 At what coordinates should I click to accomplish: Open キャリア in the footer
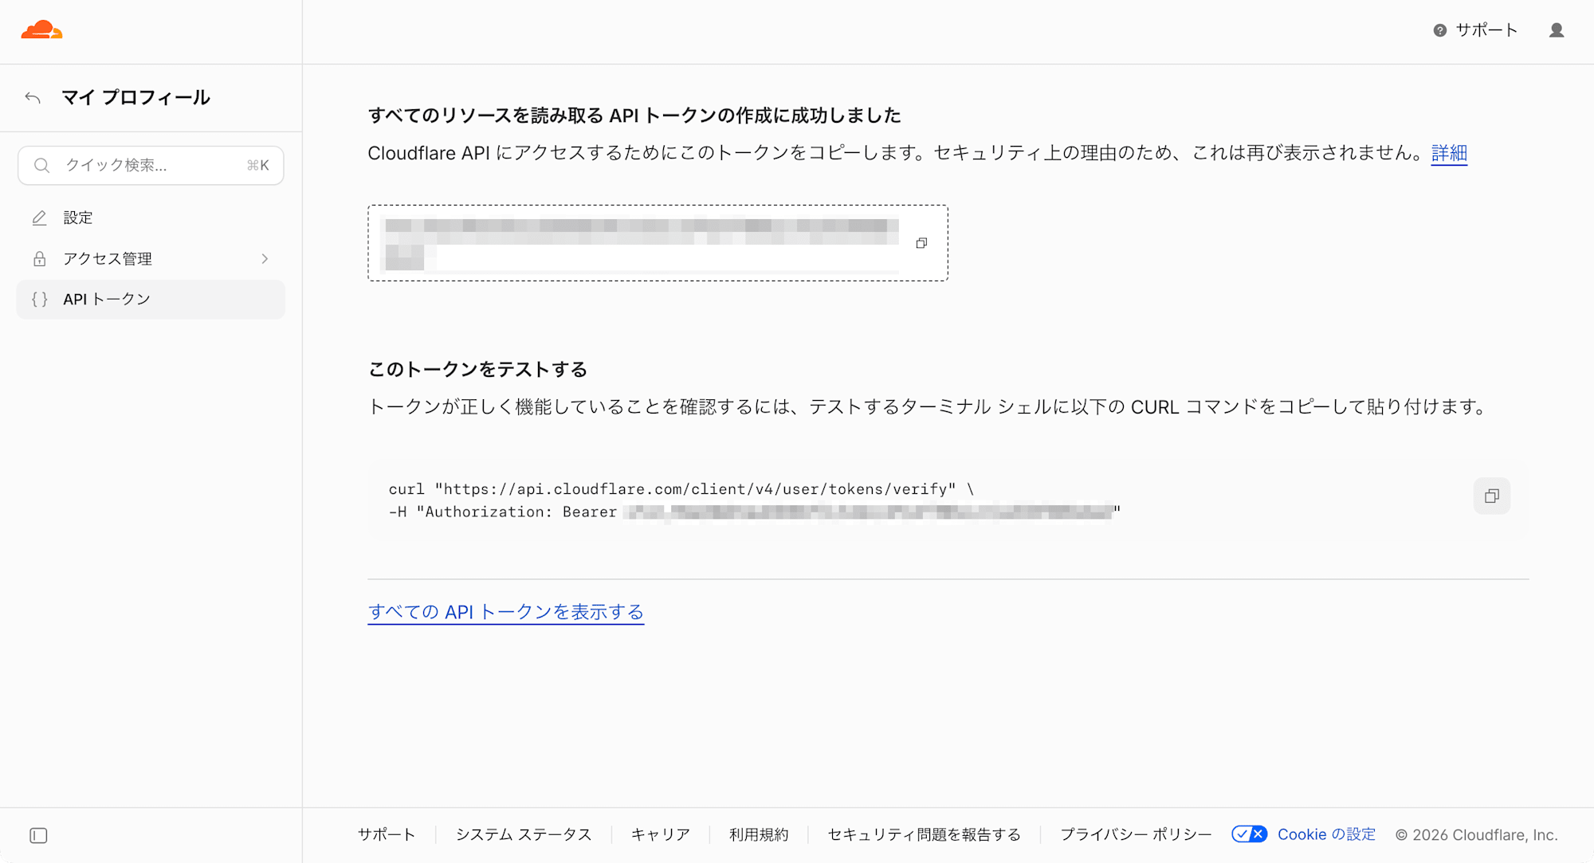tap(661, 834)
